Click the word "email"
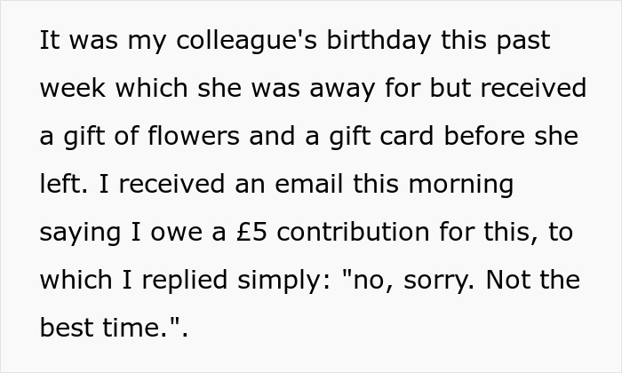Screen dimensions: 622x373 [309, 184]
